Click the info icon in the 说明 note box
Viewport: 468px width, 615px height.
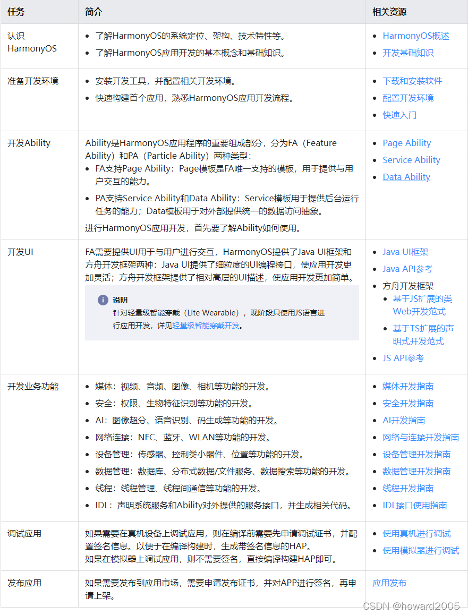(x=103, y=300)
